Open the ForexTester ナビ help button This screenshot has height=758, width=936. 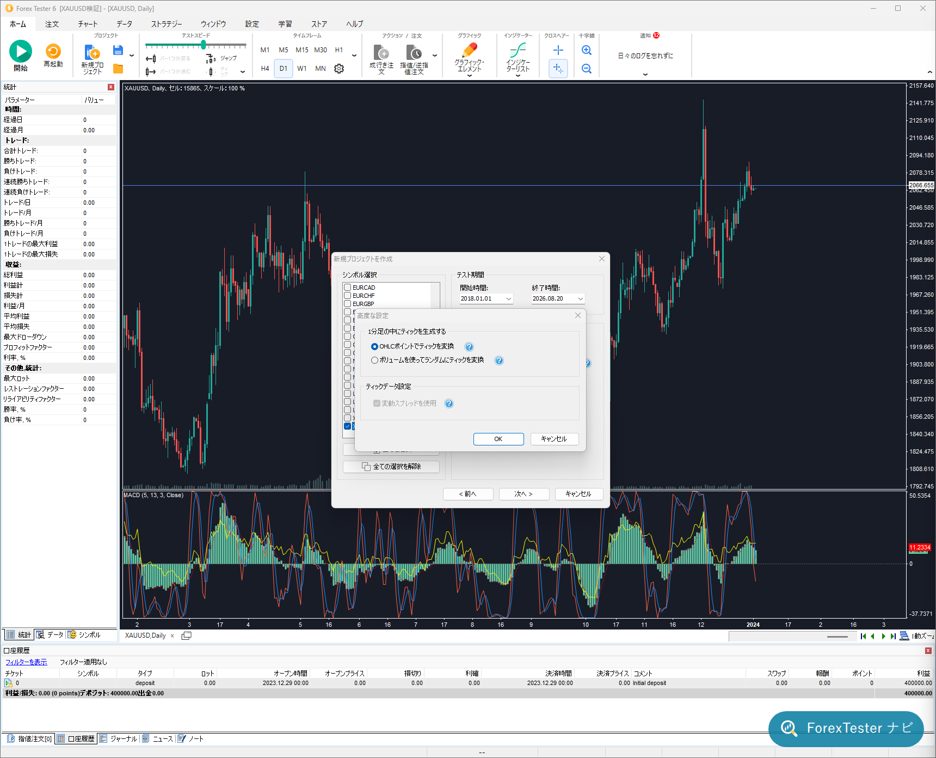tap(846, 728)
